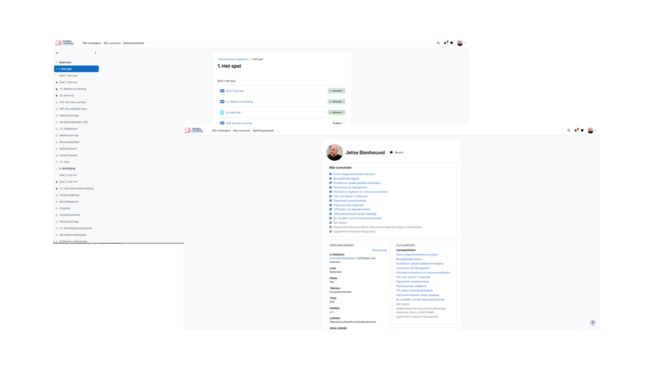Open 'Mijn cursussen' in the top window navbar

[111, 43]
